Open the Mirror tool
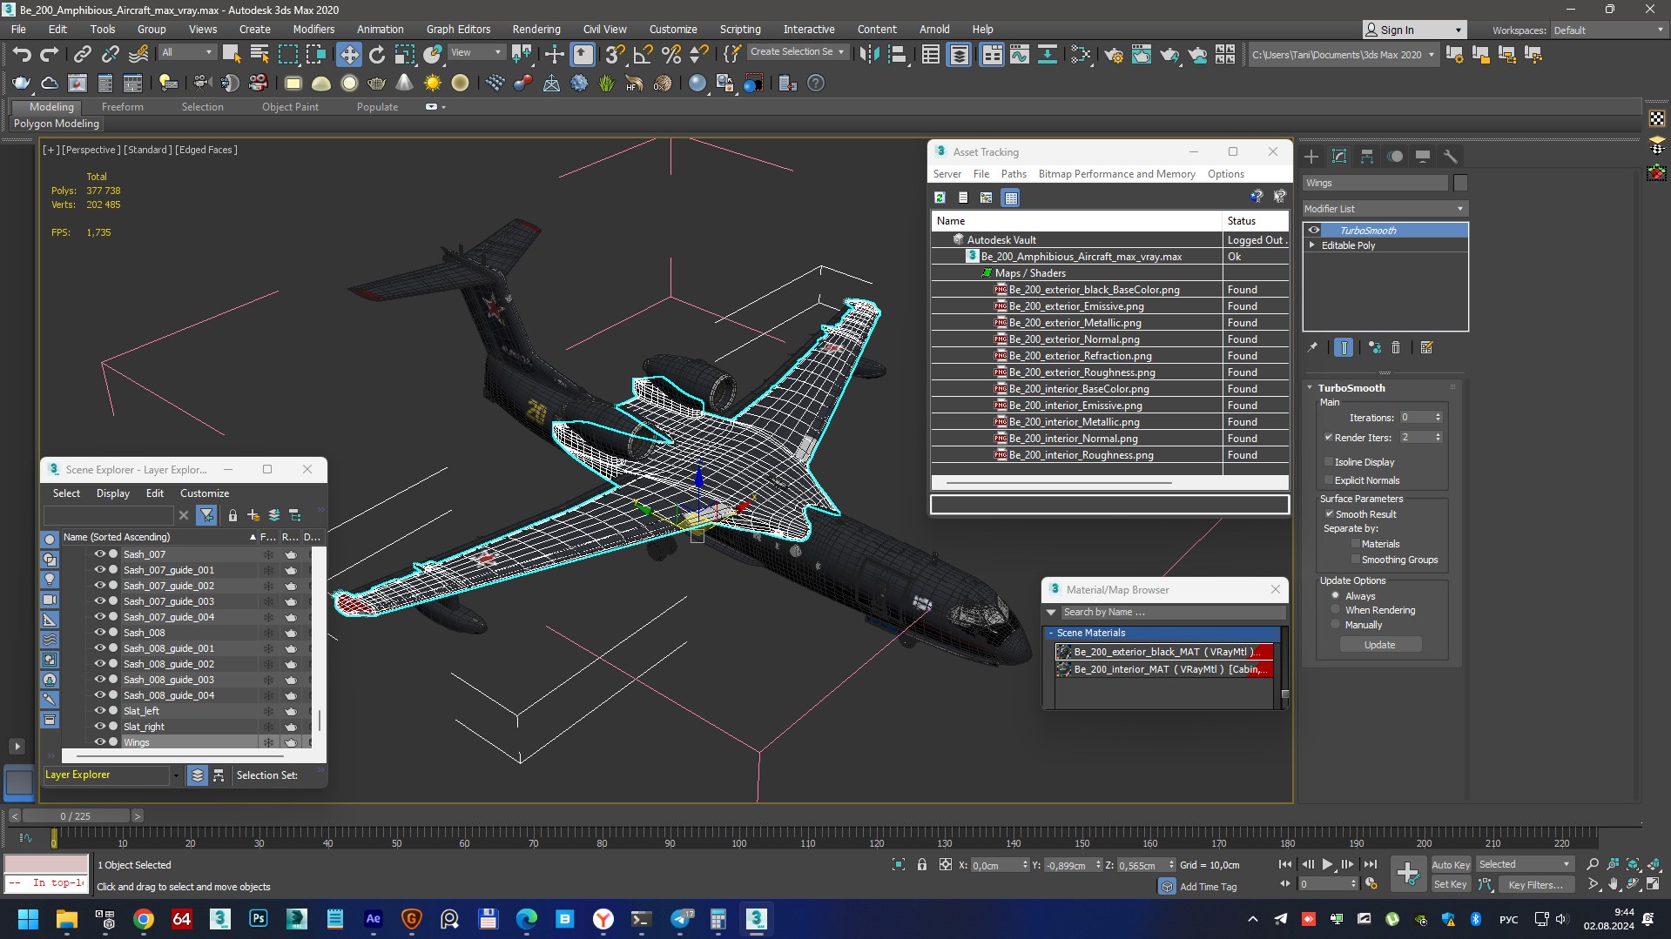This screenshot has width=1671, height=939. coord(869,55)
